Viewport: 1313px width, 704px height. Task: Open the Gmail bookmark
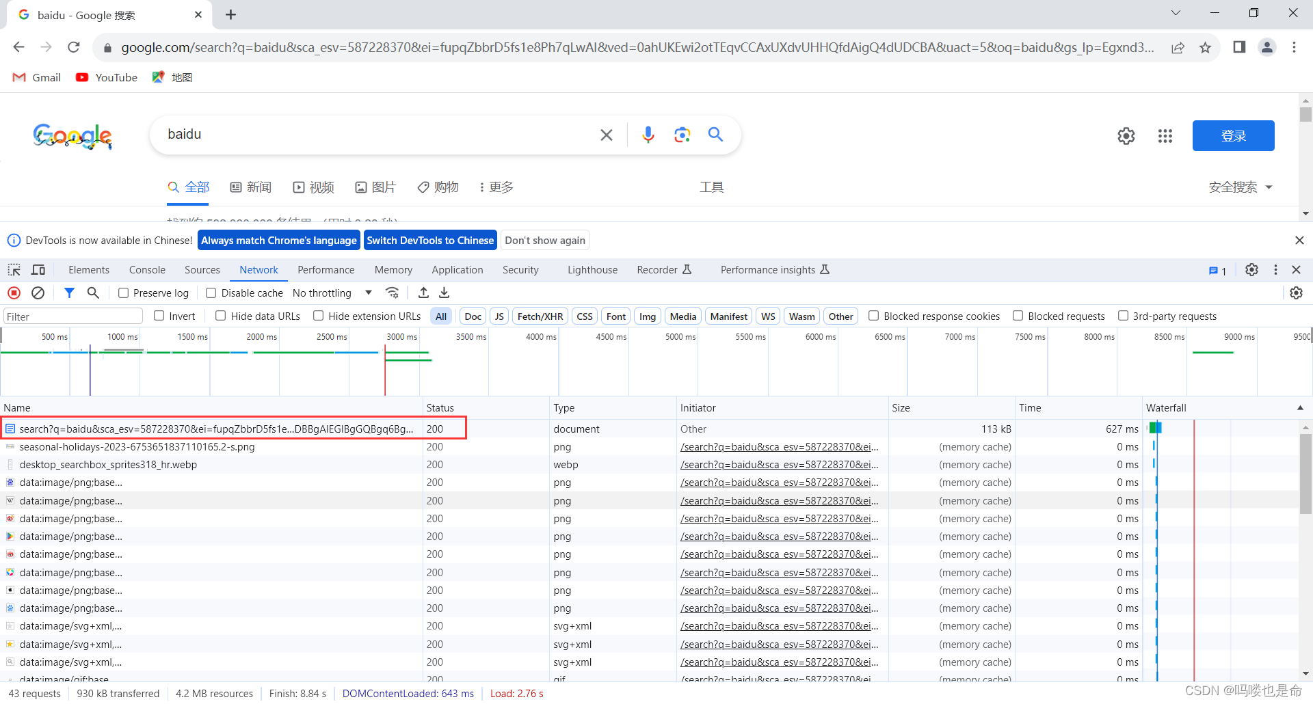point(38,77)
